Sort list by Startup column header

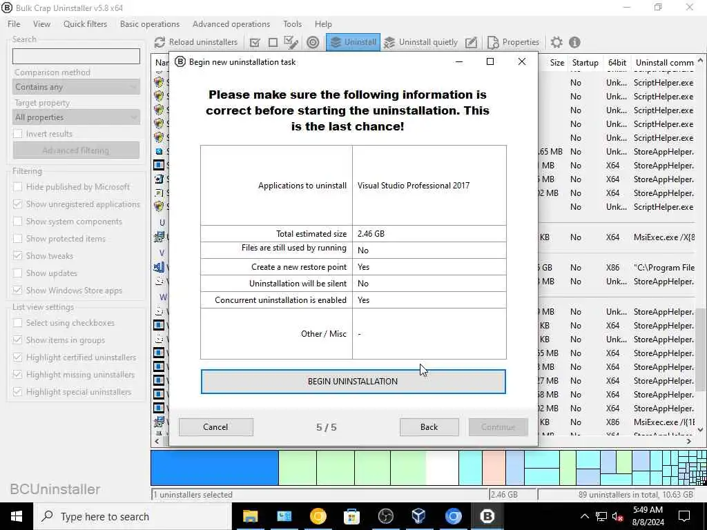point(585,63)
